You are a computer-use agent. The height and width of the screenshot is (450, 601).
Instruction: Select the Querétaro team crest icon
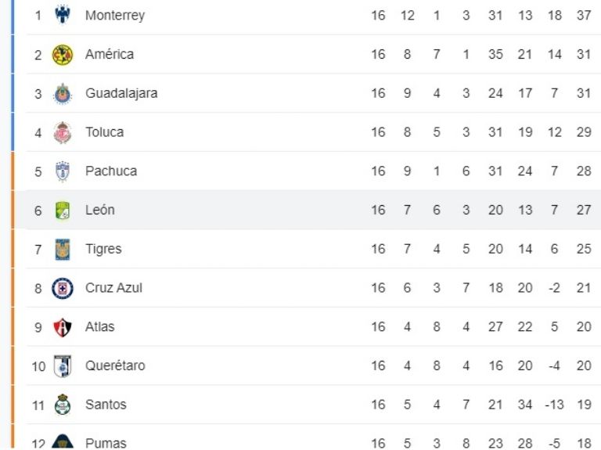(x=62, y=365)
